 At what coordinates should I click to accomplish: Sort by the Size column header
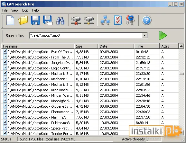coord(86,46)
